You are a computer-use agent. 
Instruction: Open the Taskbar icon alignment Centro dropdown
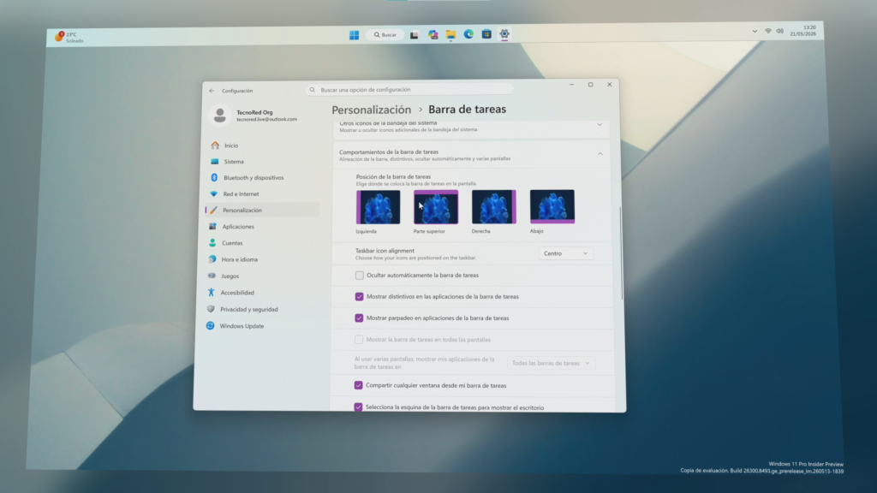pyautogui.click(x=565, y=253)
